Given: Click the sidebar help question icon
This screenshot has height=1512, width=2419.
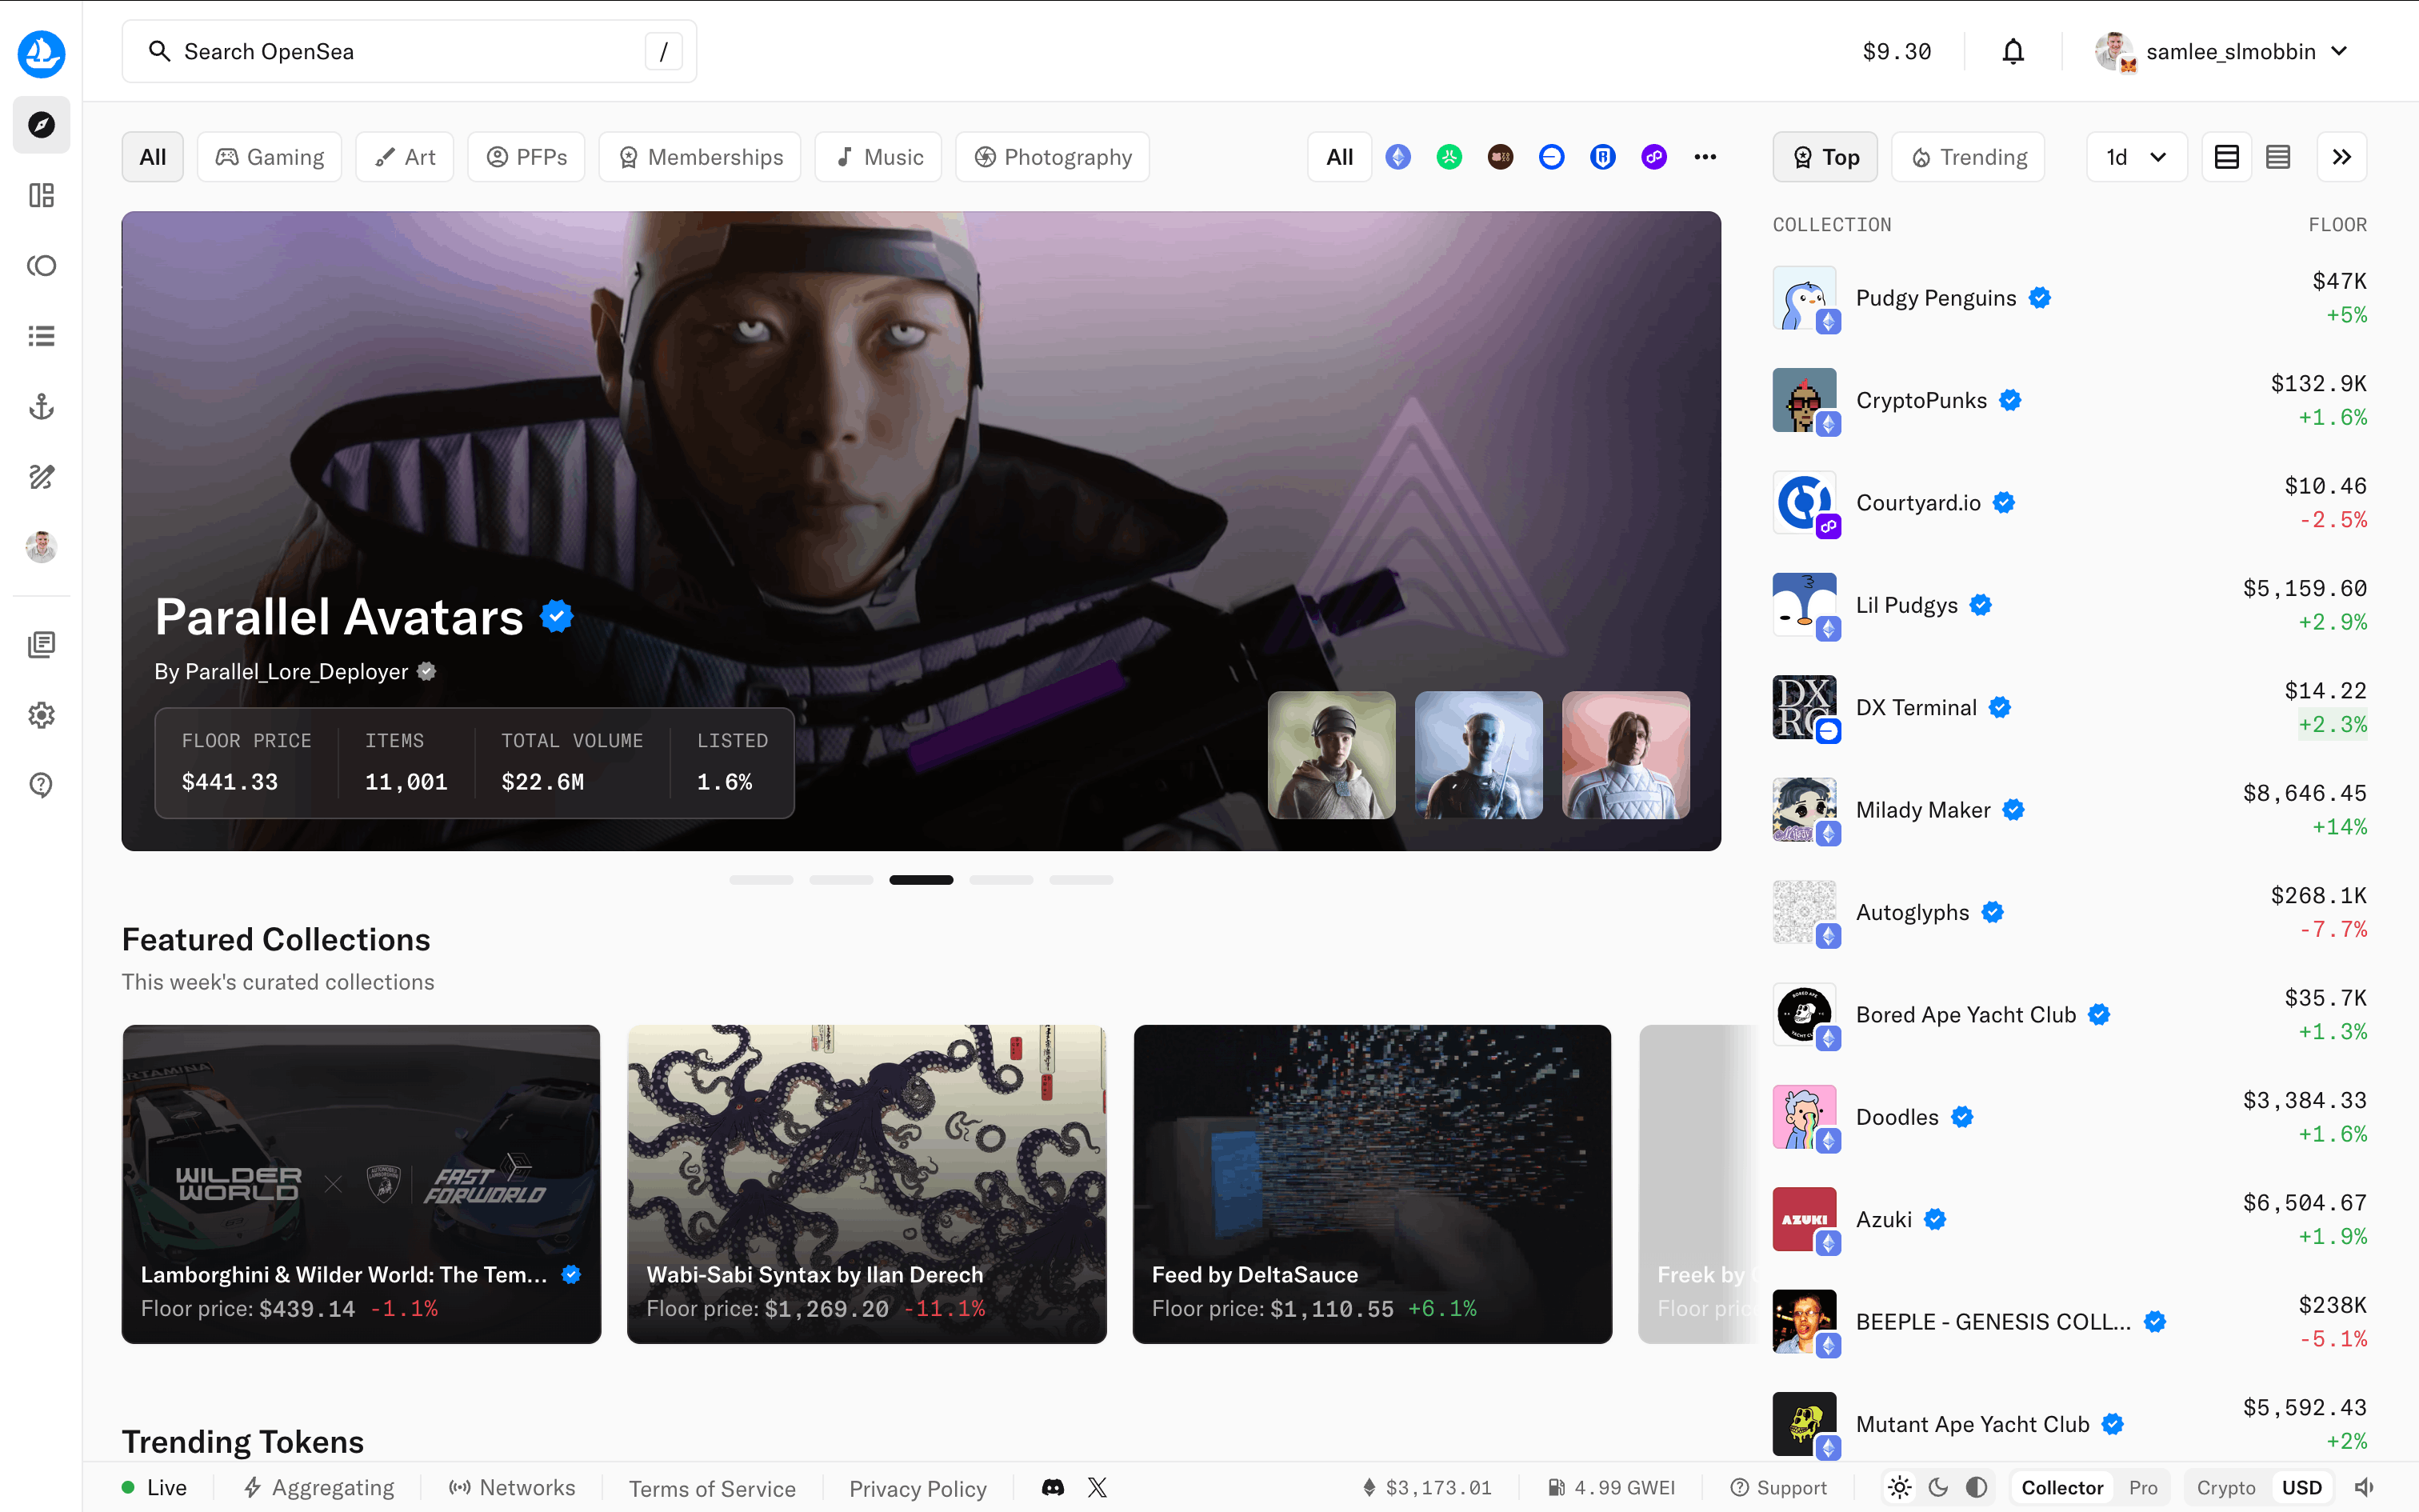Looking at the screenshot, I should click(41, 785).
